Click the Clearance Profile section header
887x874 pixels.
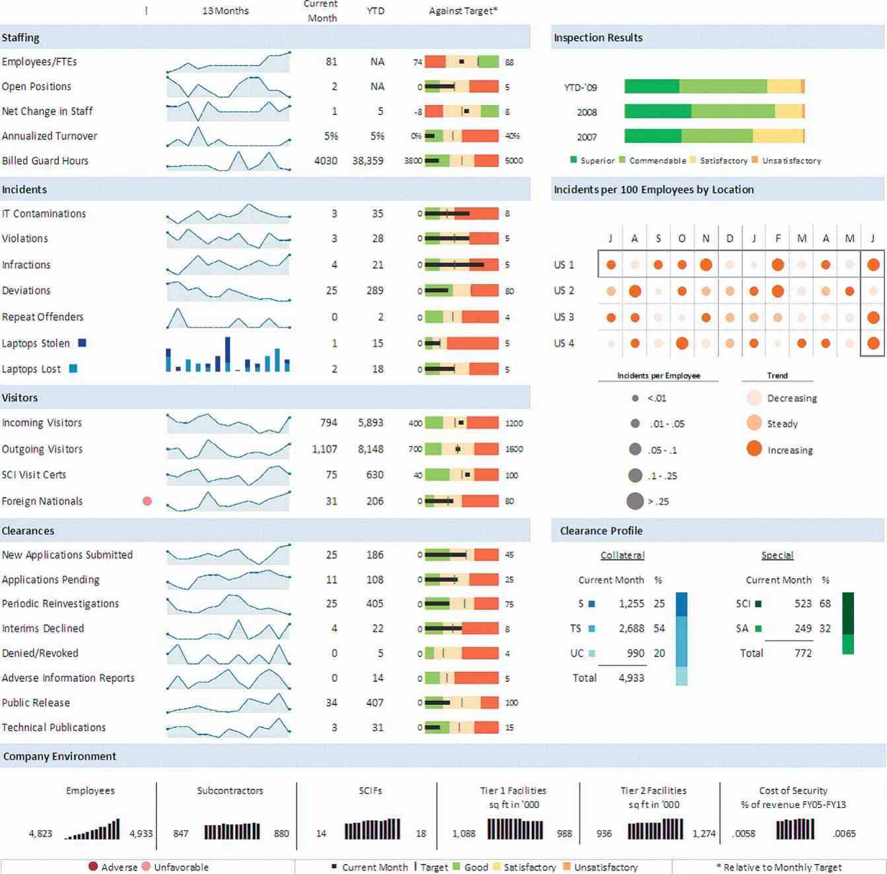click(719, 530)
